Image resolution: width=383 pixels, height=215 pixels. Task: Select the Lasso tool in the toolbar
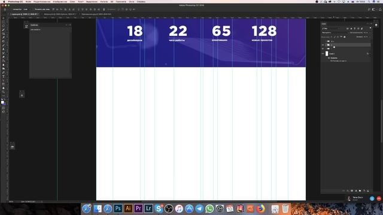pyautogui.click(x=3, y=26)
